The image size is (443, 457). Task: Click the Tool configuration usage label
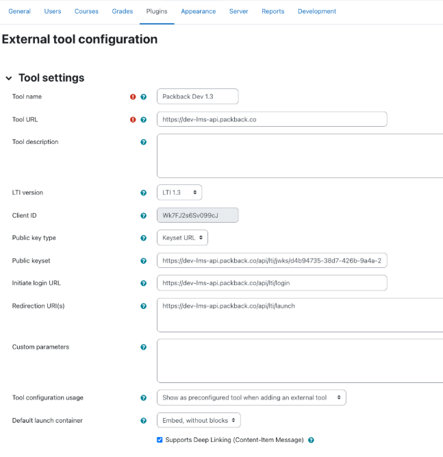(48, 398)
